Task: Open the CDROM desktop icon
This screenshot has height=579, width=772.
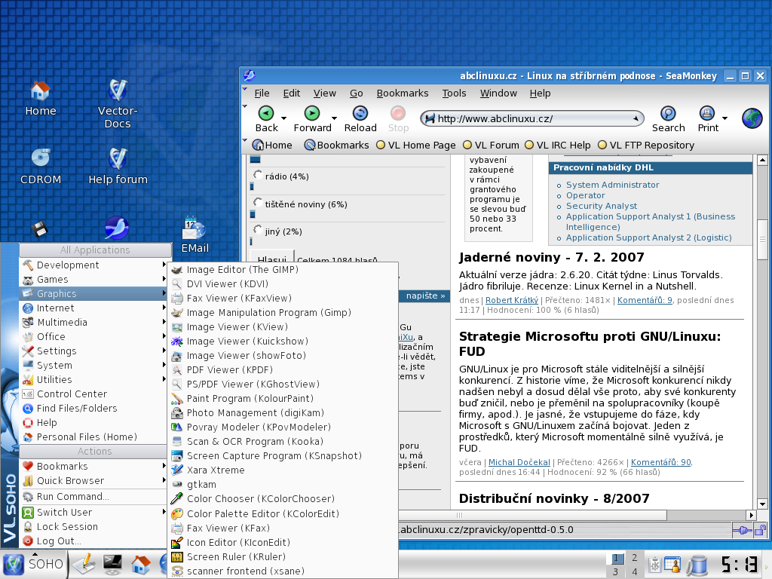Action: point(41,166)
